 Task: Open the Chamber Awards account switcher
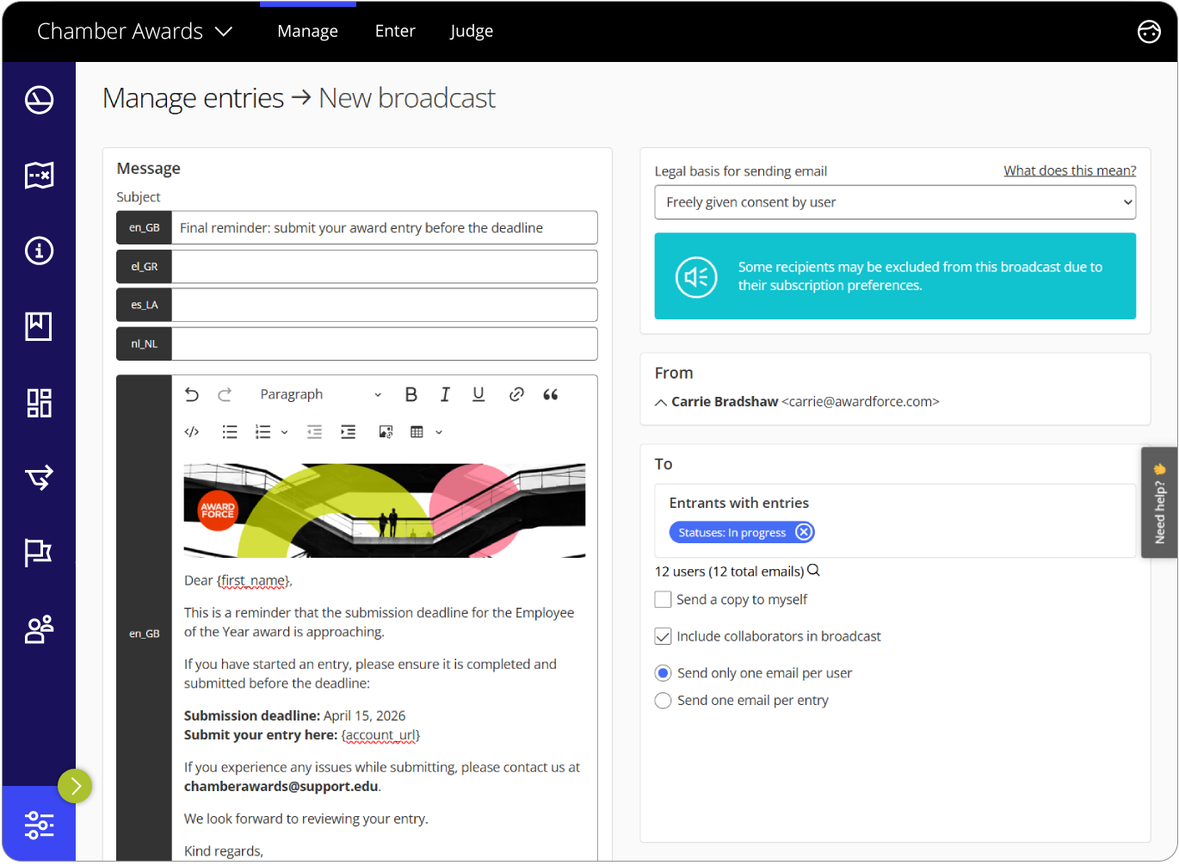(x=135, y=32)
